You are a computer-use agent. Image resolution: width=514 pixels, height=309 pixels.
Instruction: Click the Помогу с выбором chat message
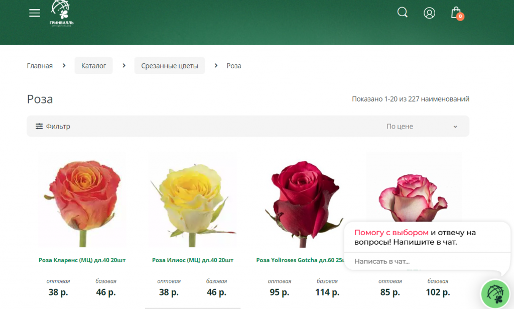pos(415,237)
